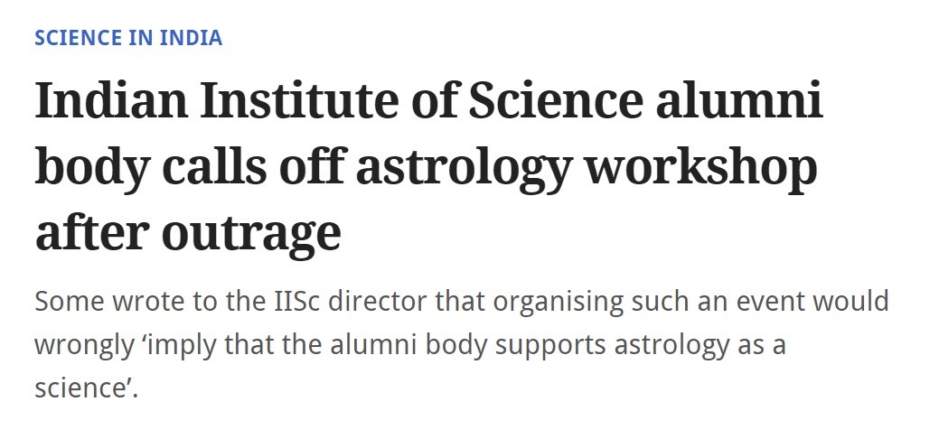Image resolution: width=939 pixels, height=430 pixels.
Task: Click the subheading about the IISc director
Action: click(461, 344)
